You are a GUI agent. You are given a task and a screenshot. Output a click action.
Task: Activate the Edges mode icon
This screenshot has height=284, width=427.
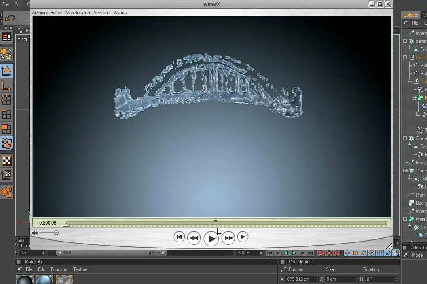point(6,114)
